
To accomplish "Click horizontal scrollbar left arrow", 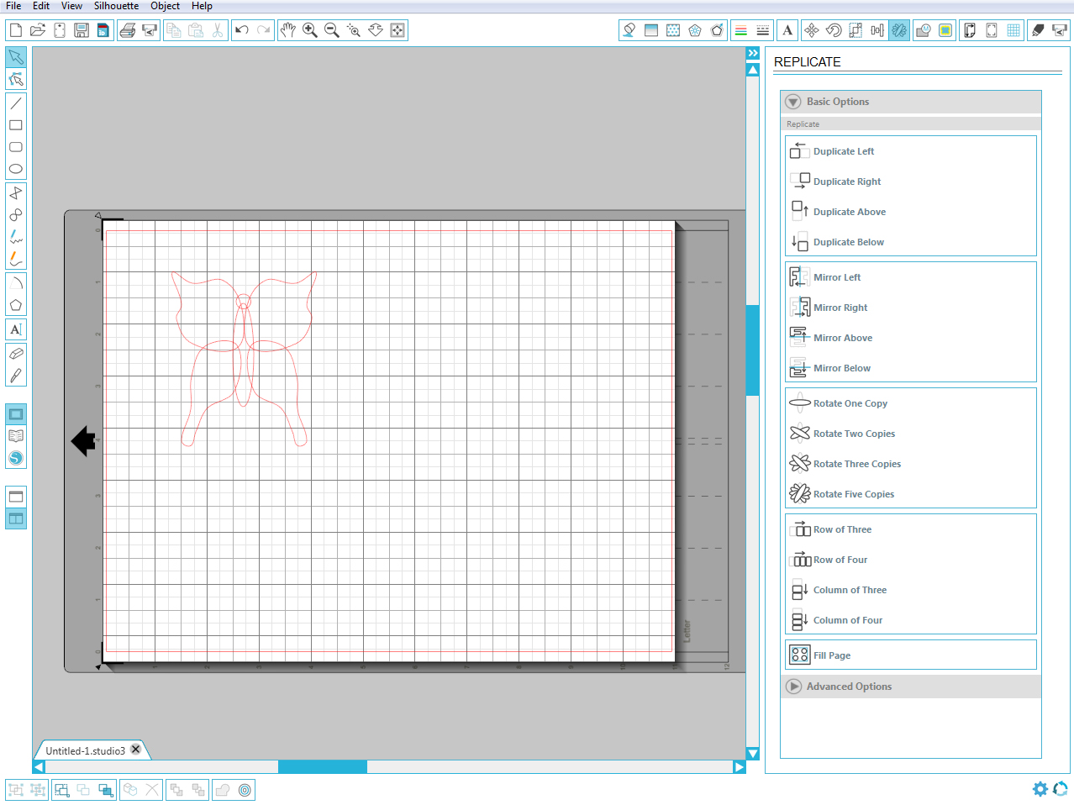I will [39, 766].
